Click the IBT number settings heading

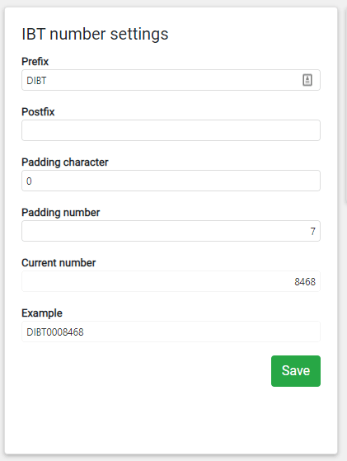click(95, 34)
